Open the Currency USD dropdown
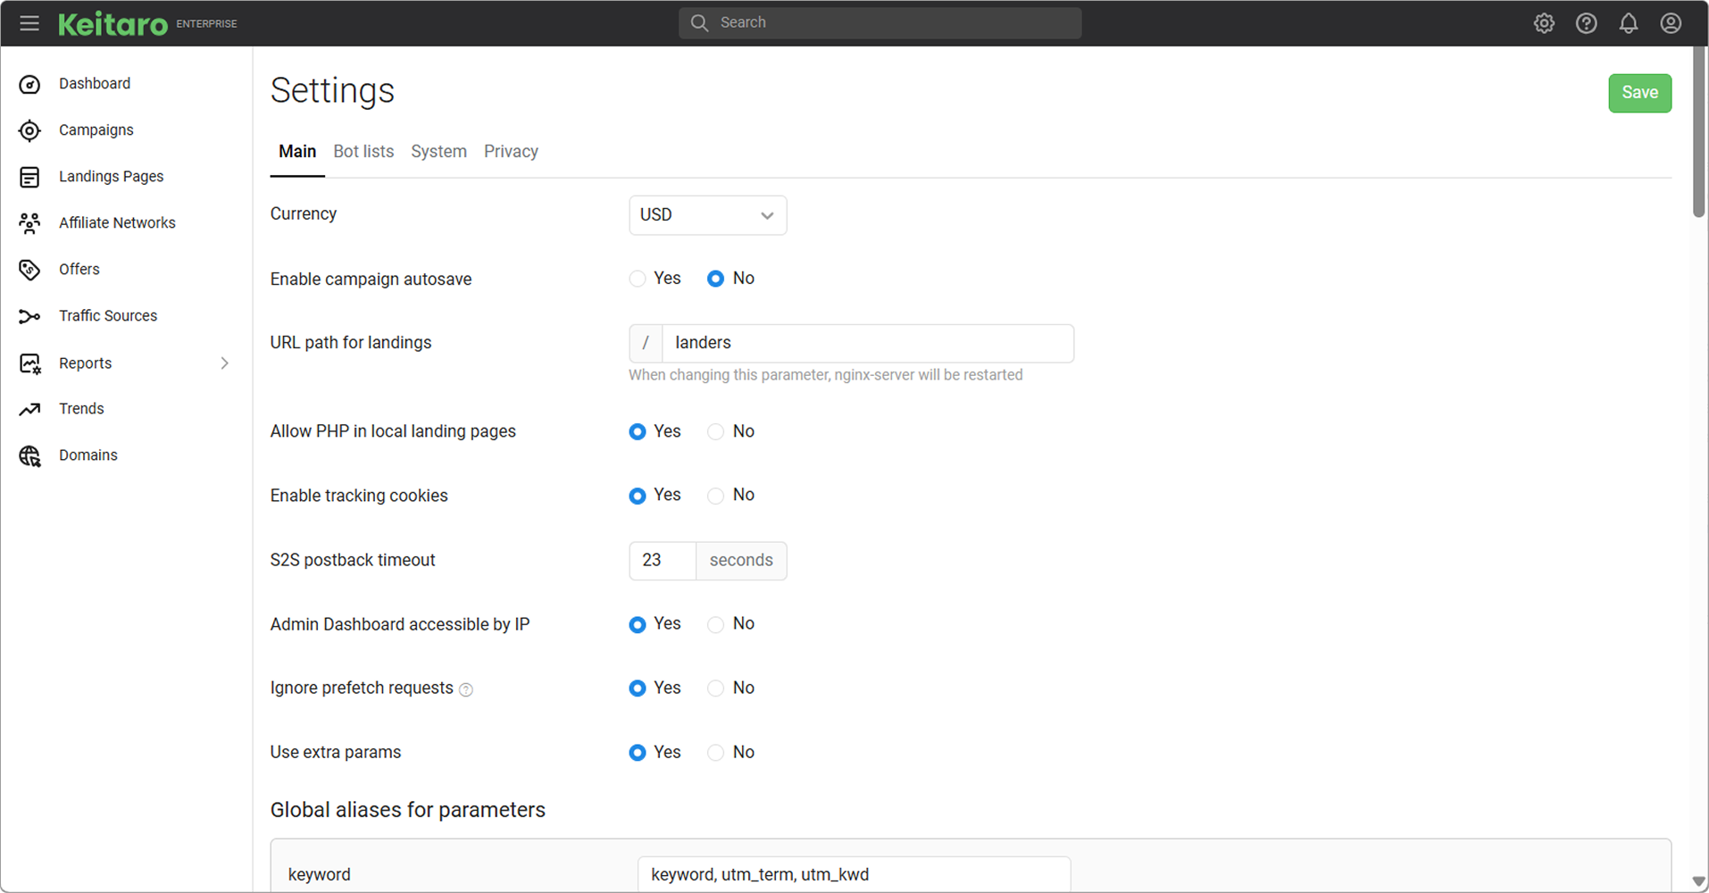 [707, 215]
